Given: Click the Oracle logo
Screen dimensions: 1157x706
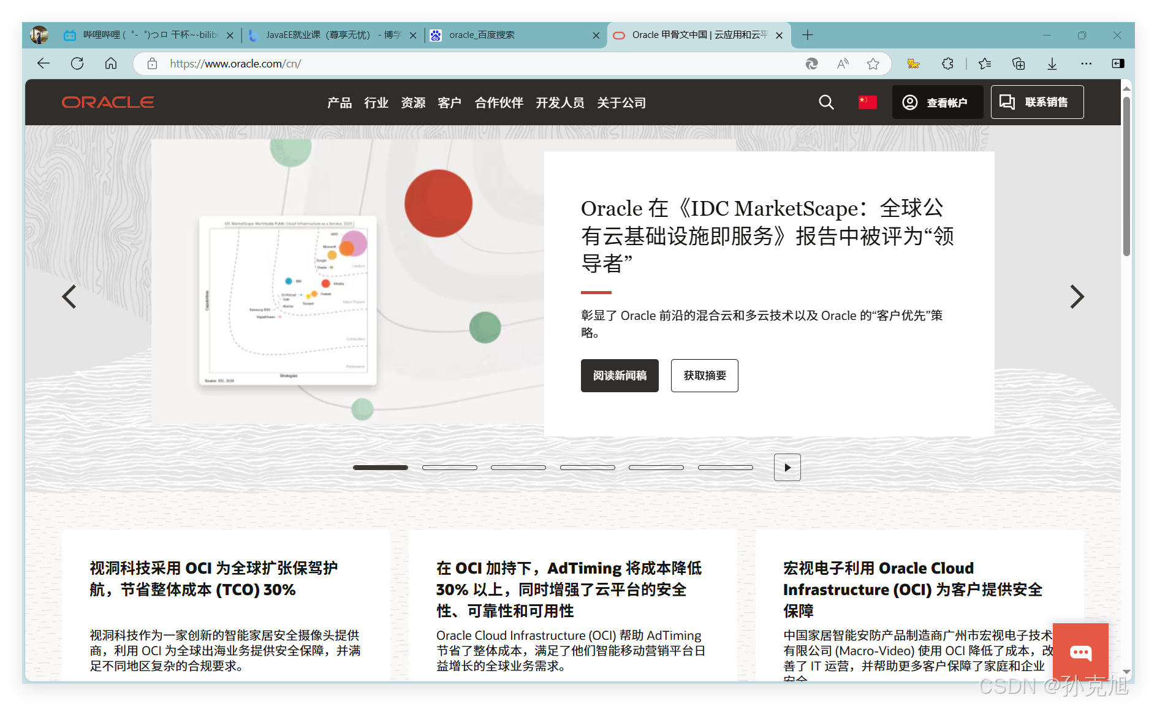Looking at the screenshot, I should tap(108, 102).
